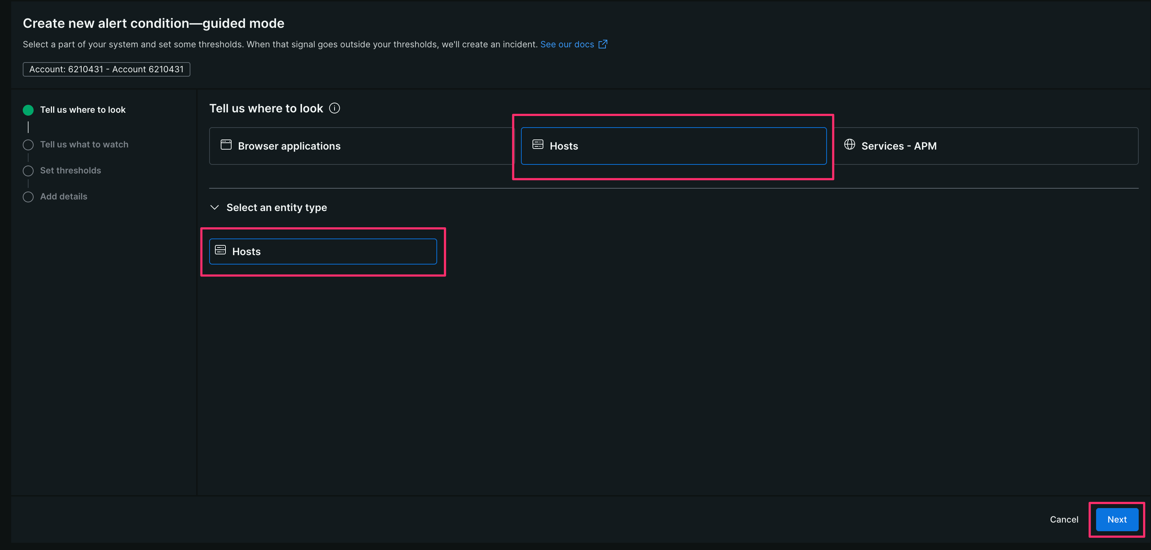
Task: Click the Hosts window icon in the top signal card
Action: click(538, 145)
